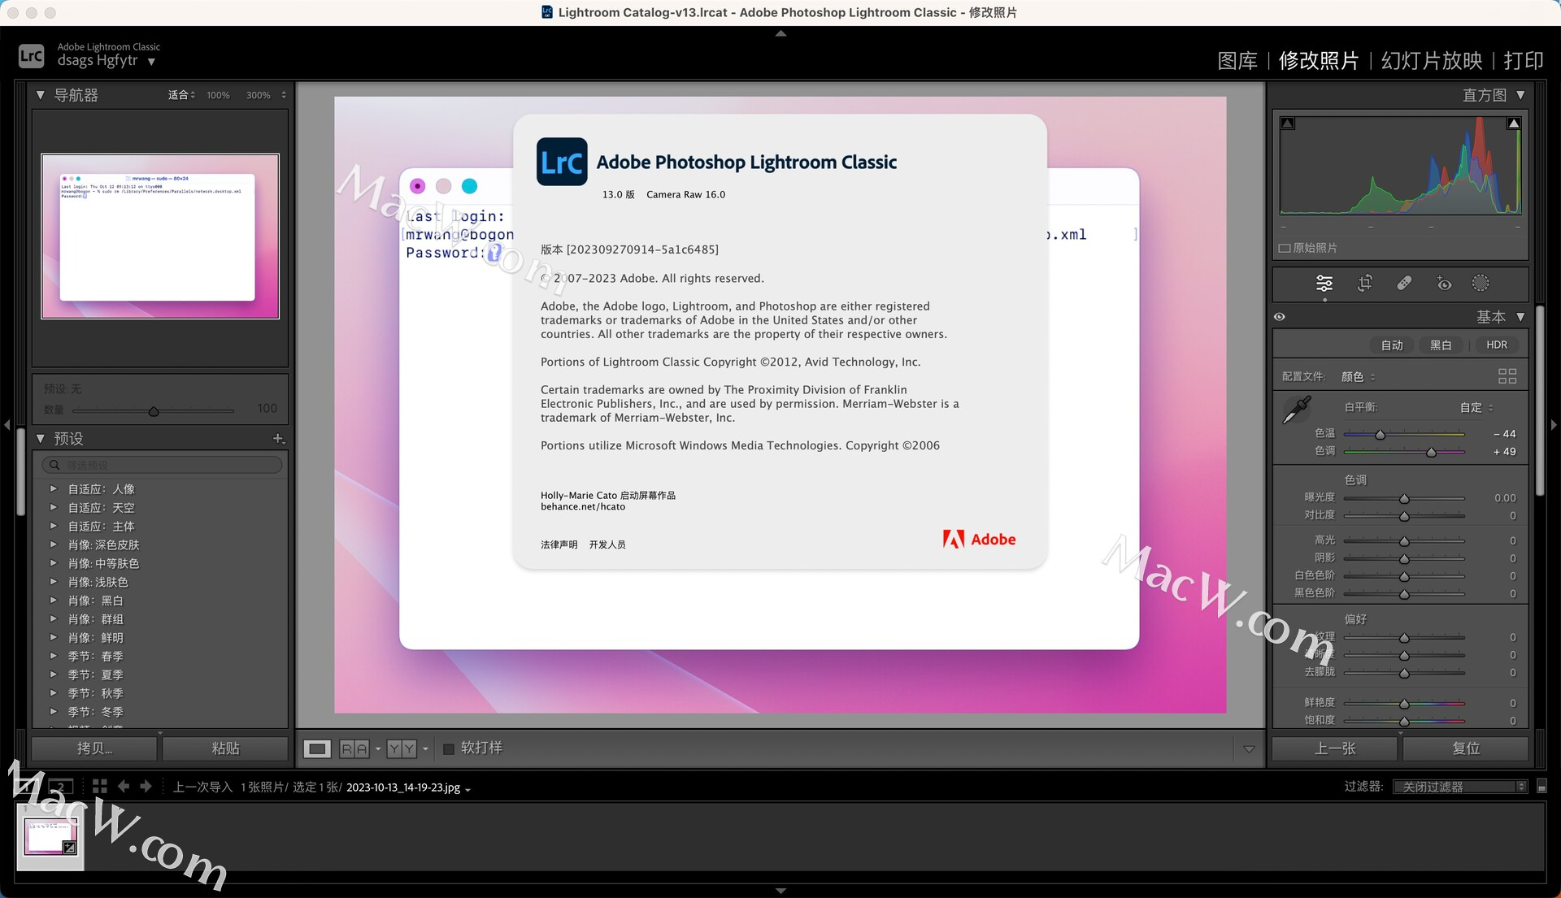The image size is (1561, 898).
Task: Select the Crop overlay tool
Action: tap(1365, 283)
